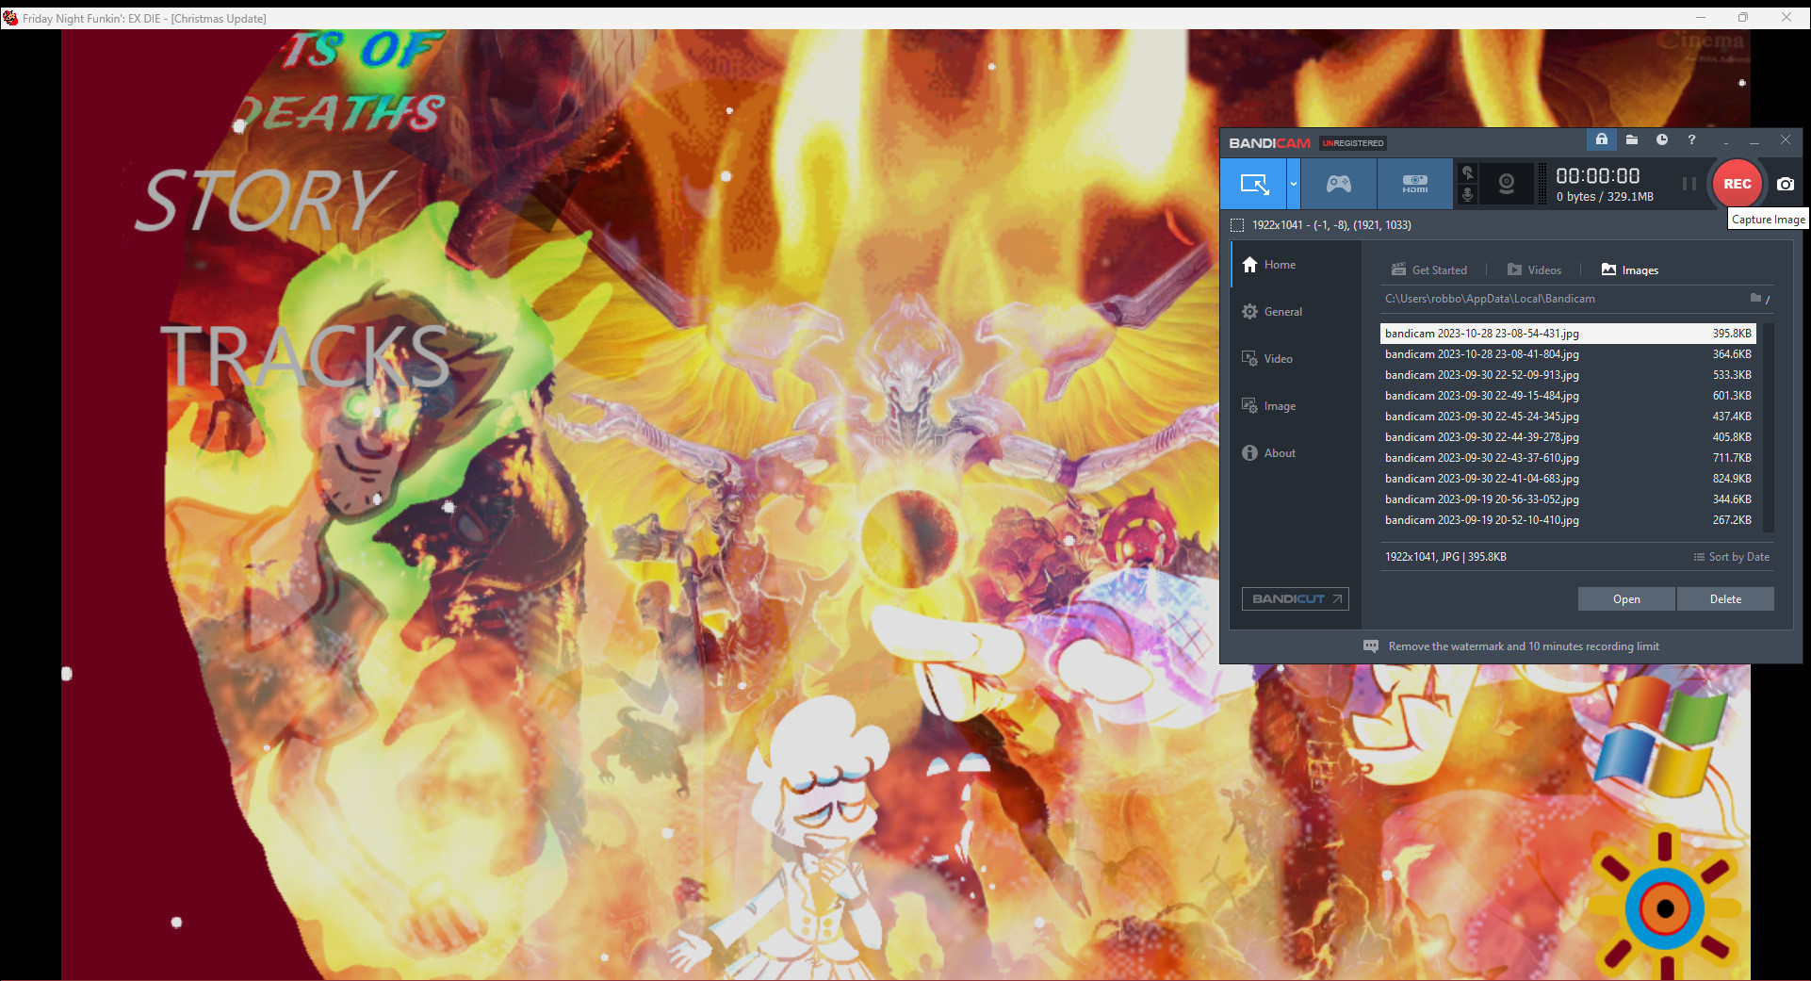Viewport: 1811px width, 981px height.
Task: Toggle the webcam overlay icon
Action: point(1507,184)
